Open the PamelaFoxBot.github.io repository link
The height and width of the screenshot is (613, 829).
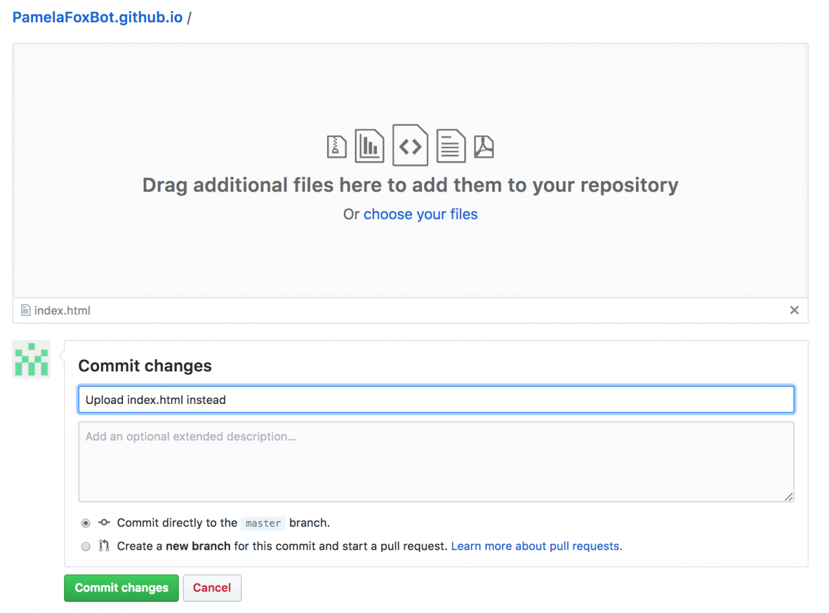(97, 17)
